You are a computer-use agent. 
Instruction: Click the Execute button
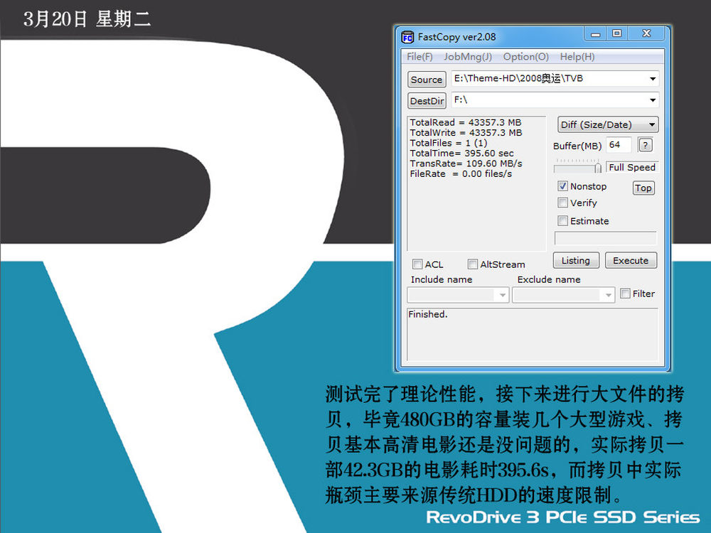point(631,261)
